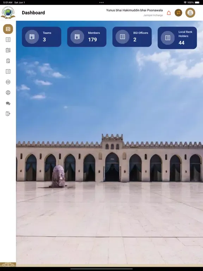Open the profile avatar in header
Screen dimensions: 203x271
click(x=190, y=13)
